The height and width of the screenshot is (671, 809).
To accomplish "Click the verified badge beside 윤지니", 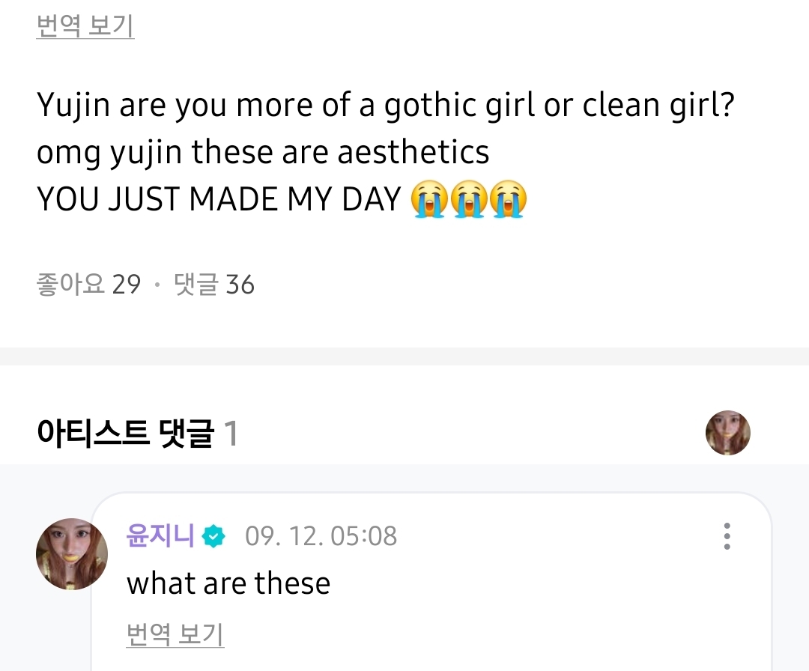I will [214, 536].
